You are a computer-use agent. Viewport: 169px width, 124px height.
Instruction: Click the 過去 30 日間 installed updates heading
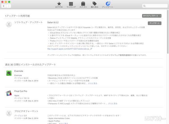30,65
